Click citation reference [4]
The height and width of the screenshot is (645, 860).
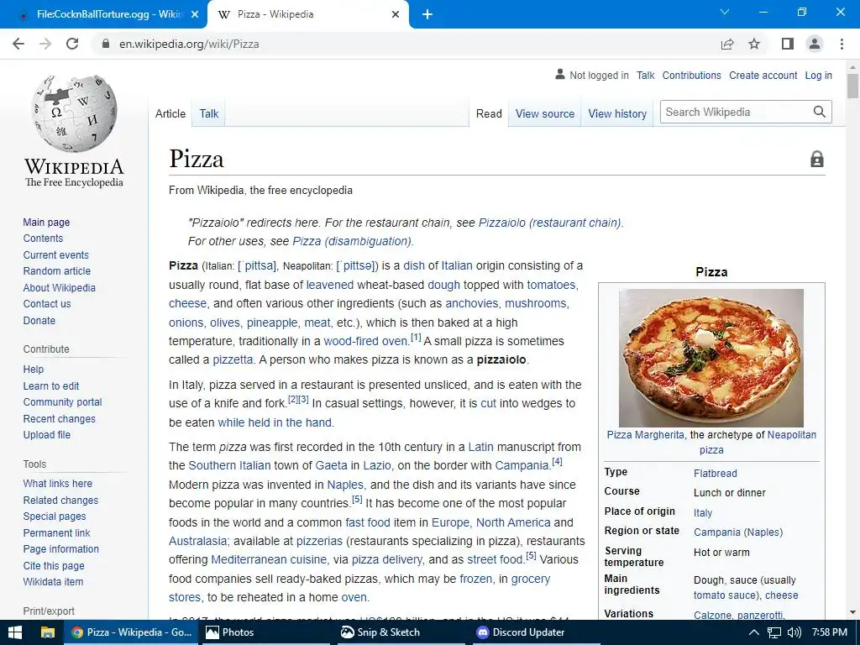point(557,461)
